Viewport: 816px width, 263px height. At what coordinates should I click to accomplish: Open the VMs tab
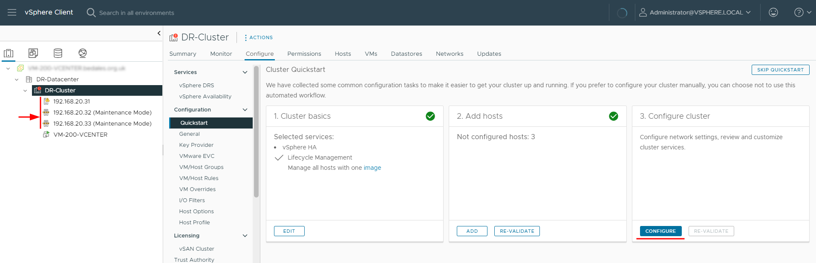(x=371, y=54)
